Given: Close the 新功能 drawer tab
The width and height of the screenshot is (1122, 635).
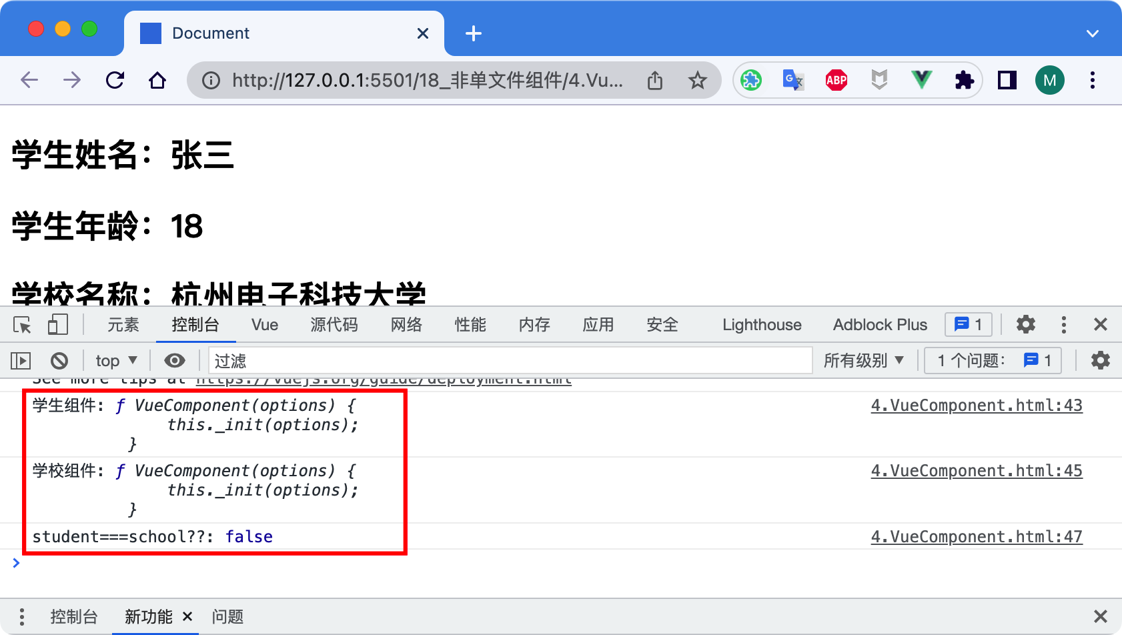Looking at the screenshot, I should tap(187, 617).
